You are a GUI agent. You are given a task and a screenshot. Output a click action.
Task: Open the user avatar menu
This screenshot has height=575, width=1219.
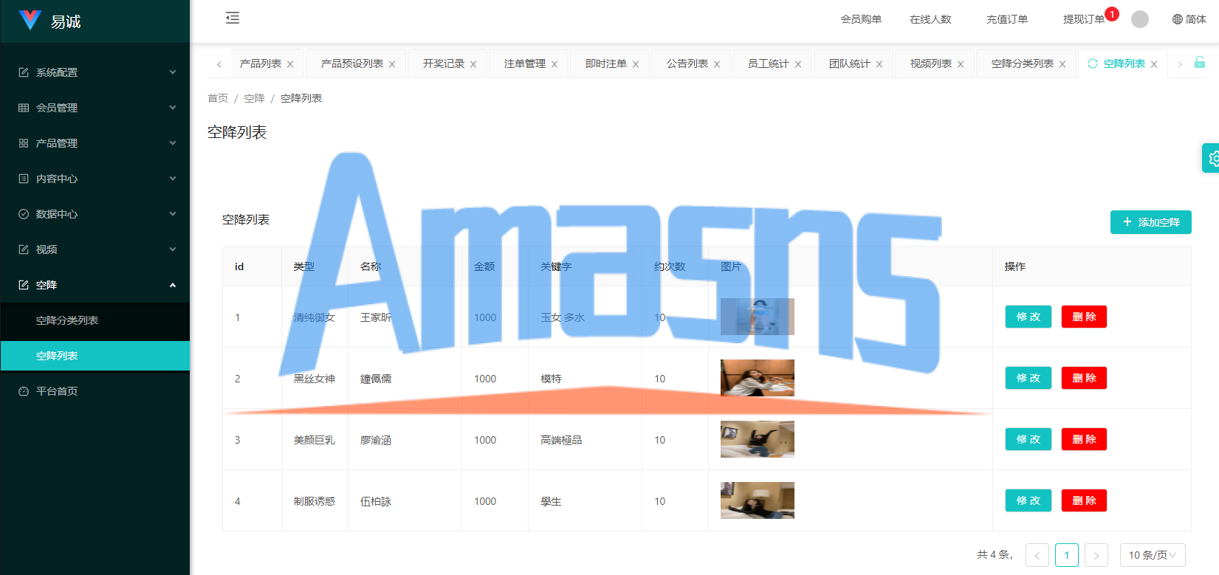(1140, 19)
